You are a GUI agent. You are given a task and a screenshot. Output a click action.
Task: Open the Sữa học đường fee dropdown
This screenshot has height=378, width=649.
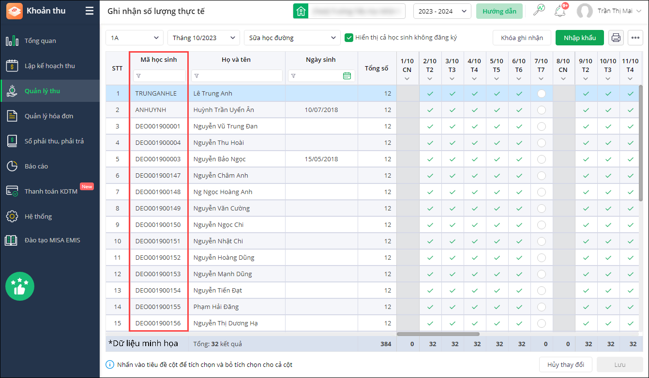(x=292, y=38)
